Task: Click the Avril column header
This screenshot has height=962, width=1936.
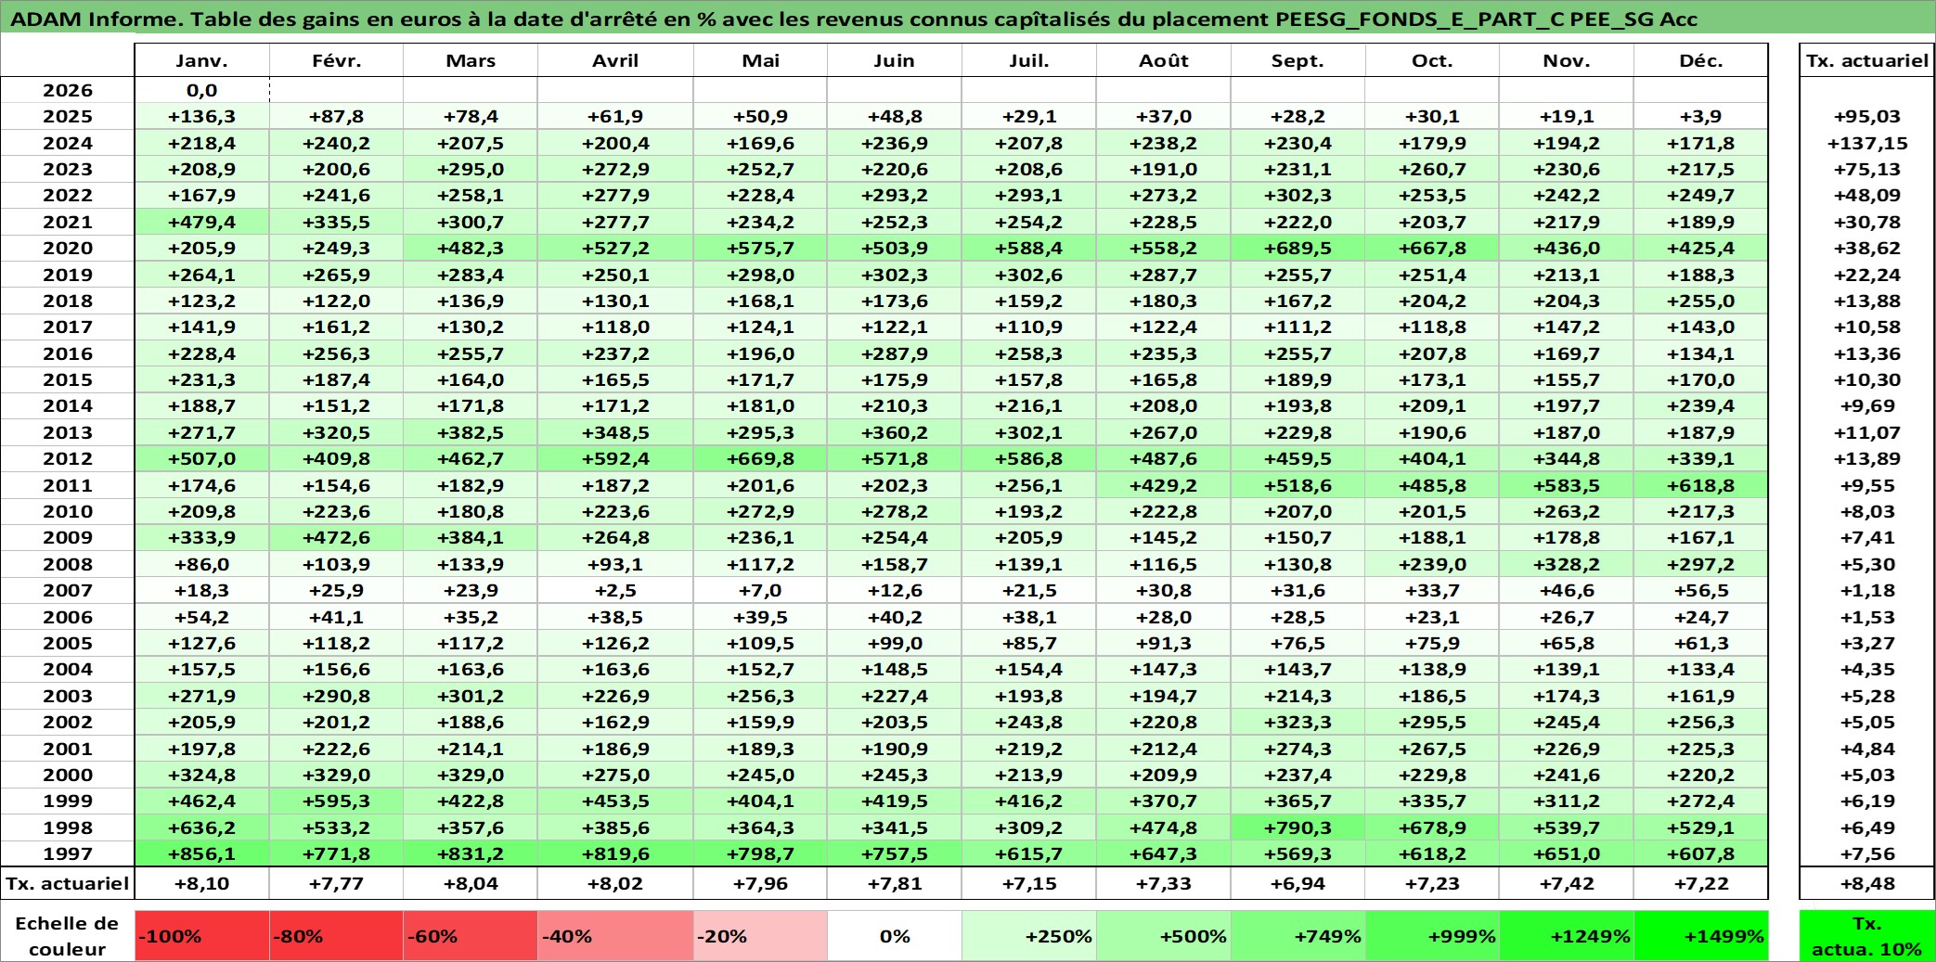Action: point(615,60)
